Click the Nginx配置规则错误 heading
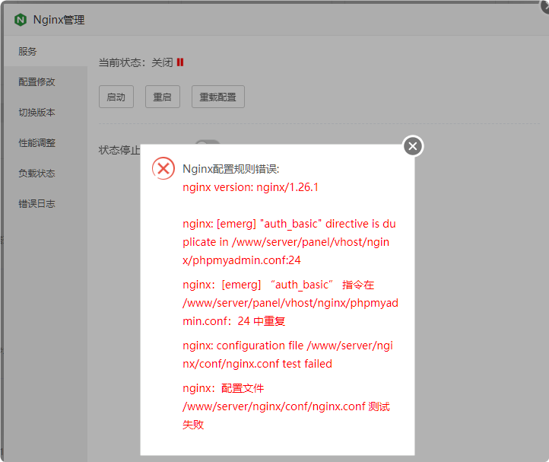Image resolution: width=549 pixels, height=462 pixels. tap(231, 169)
